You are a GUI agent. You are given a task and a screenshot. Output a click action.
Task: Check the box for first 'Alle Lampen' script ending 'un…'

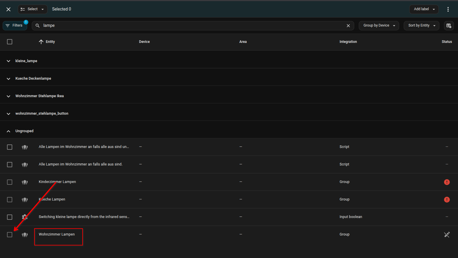(10, 147)
